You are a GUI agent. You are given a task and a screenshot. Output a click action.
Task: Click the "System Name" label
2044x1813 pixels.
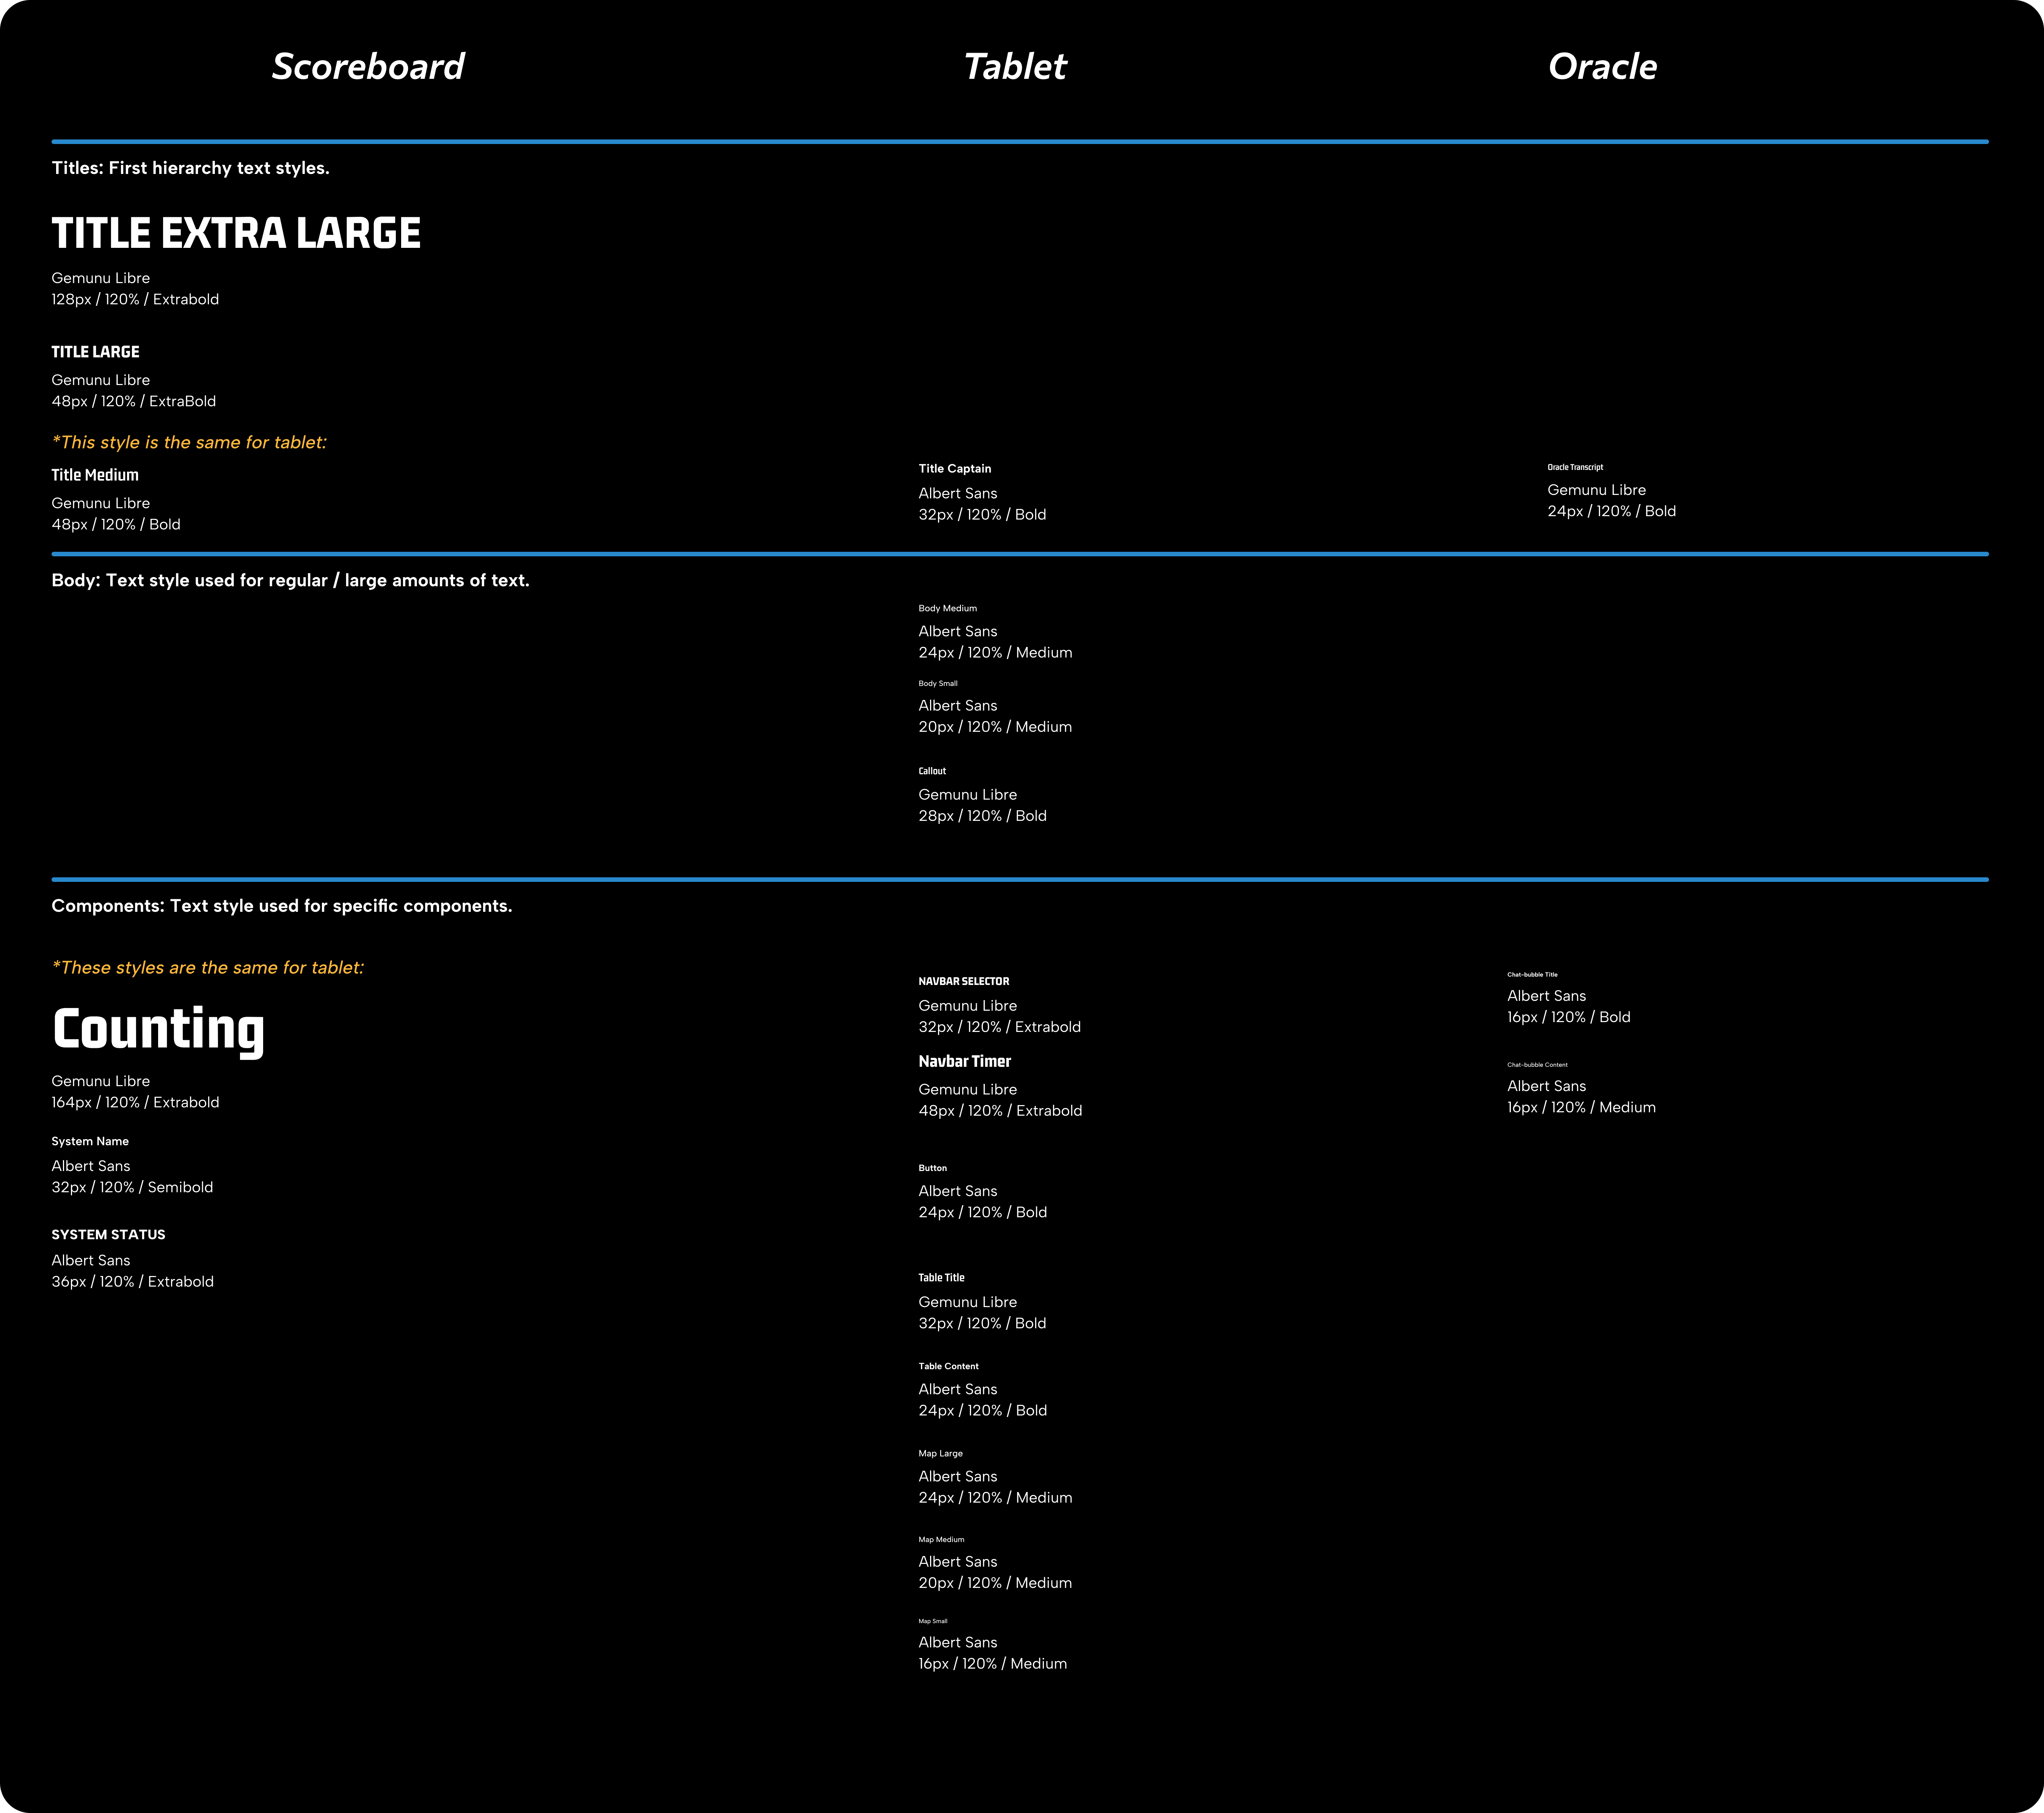point(90,1141)
